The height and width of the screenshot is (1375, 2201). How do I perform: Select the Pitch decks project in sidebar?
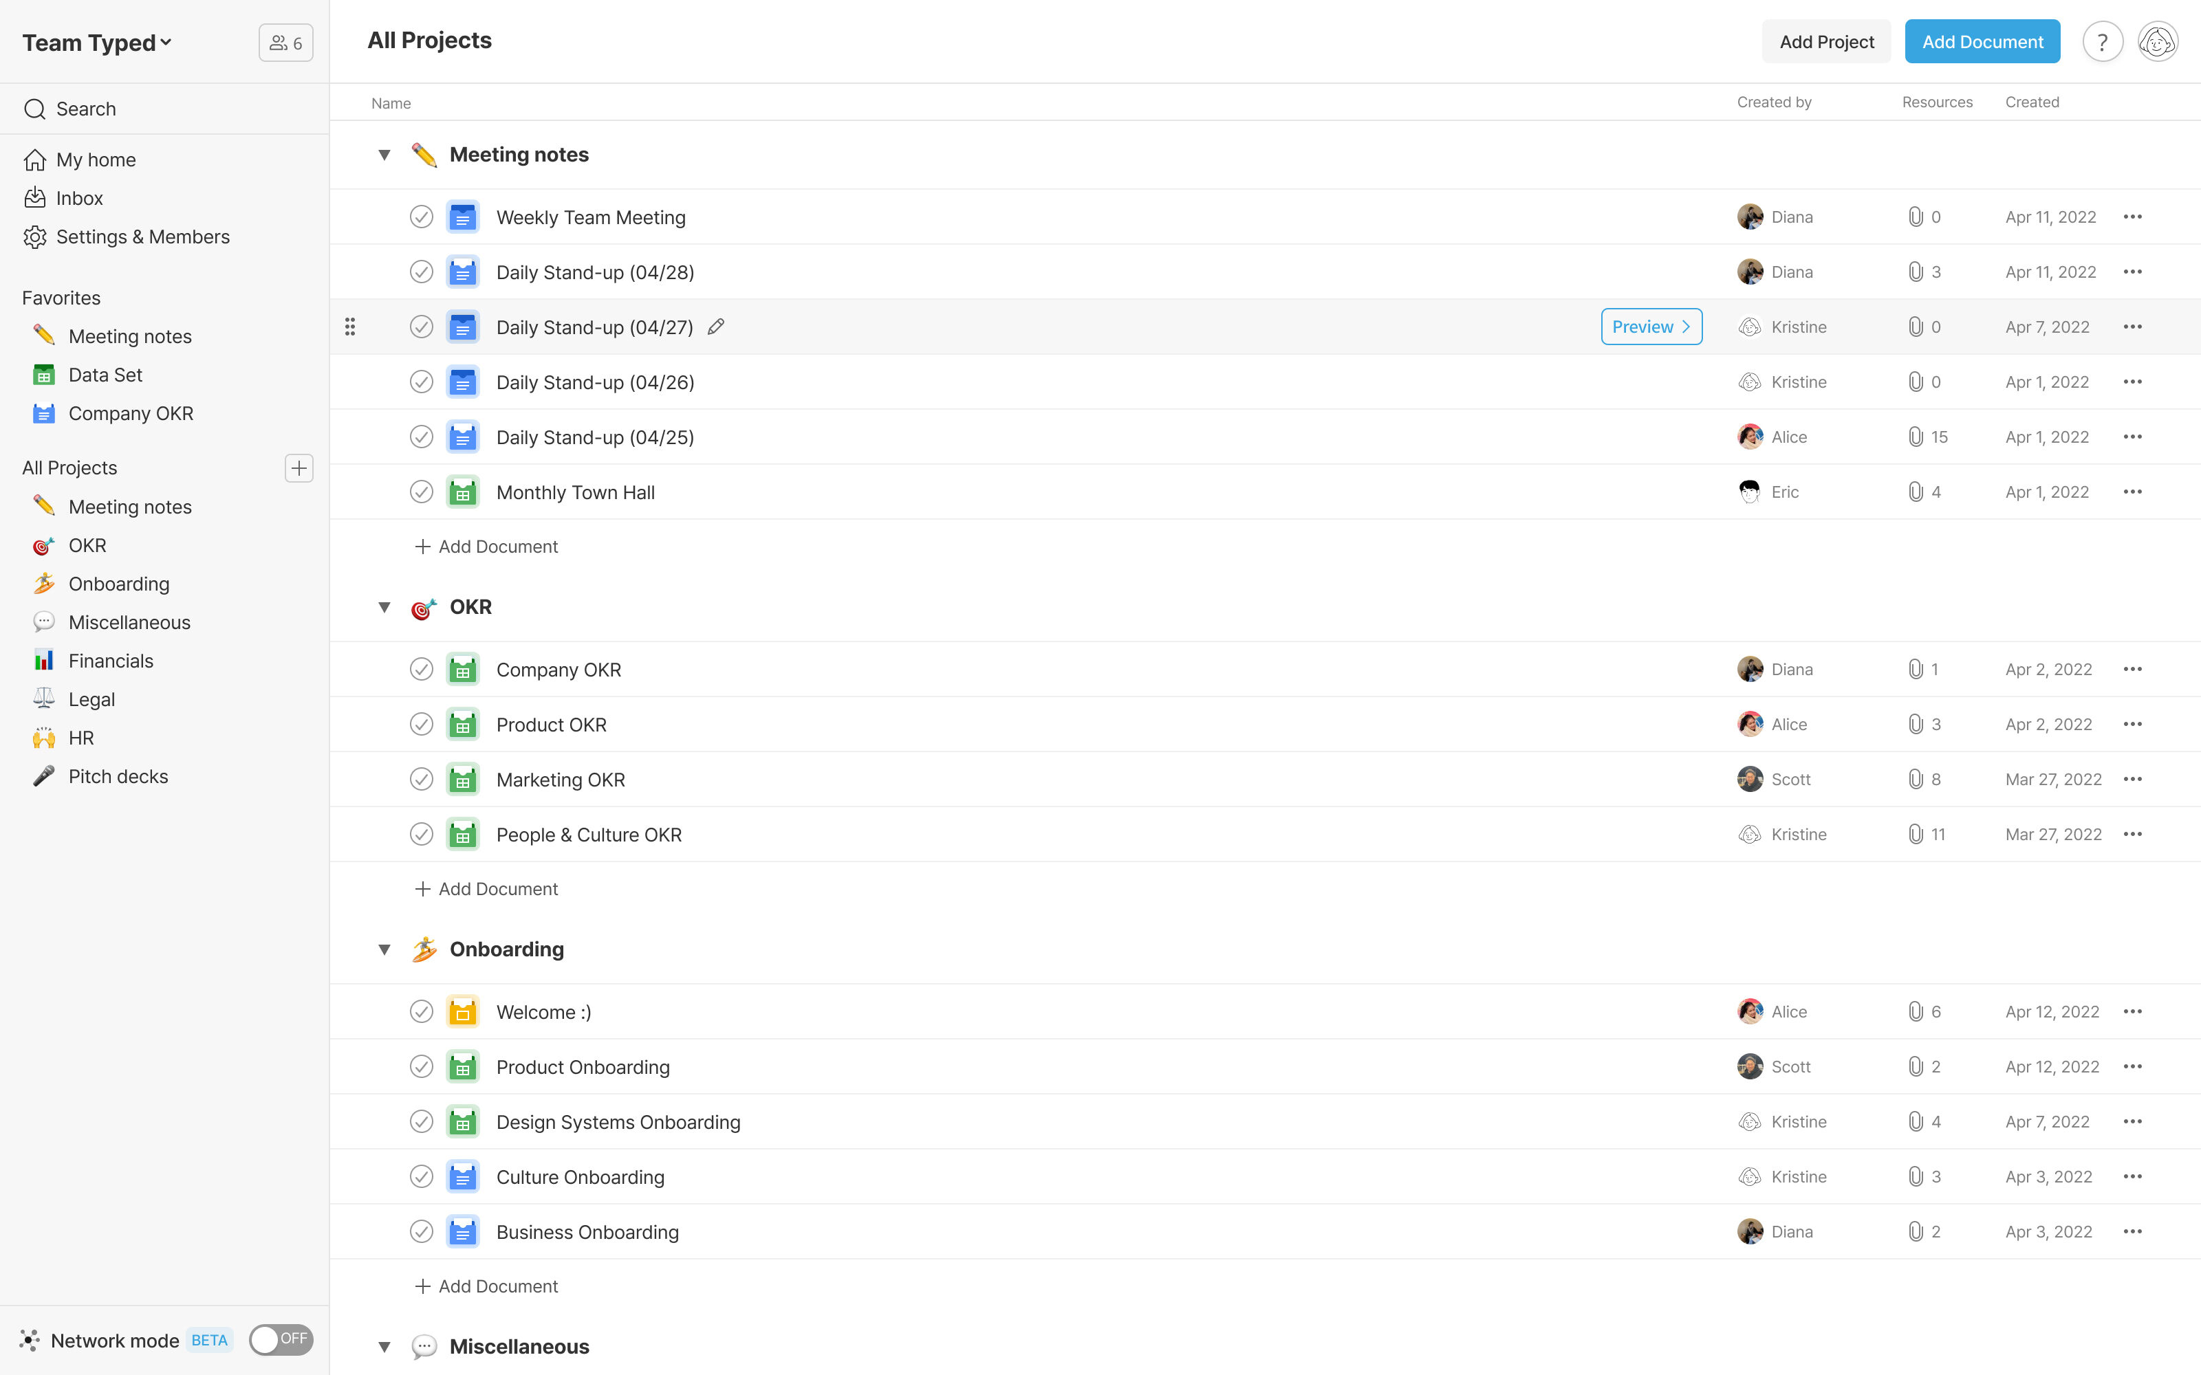(118, 775)
